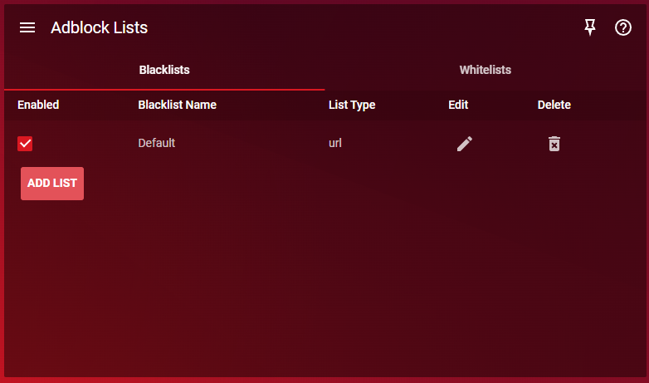Delete the Default blacklist using trash icon
The width and height of the screenshot is (649, 383).
tap(554, 144)
